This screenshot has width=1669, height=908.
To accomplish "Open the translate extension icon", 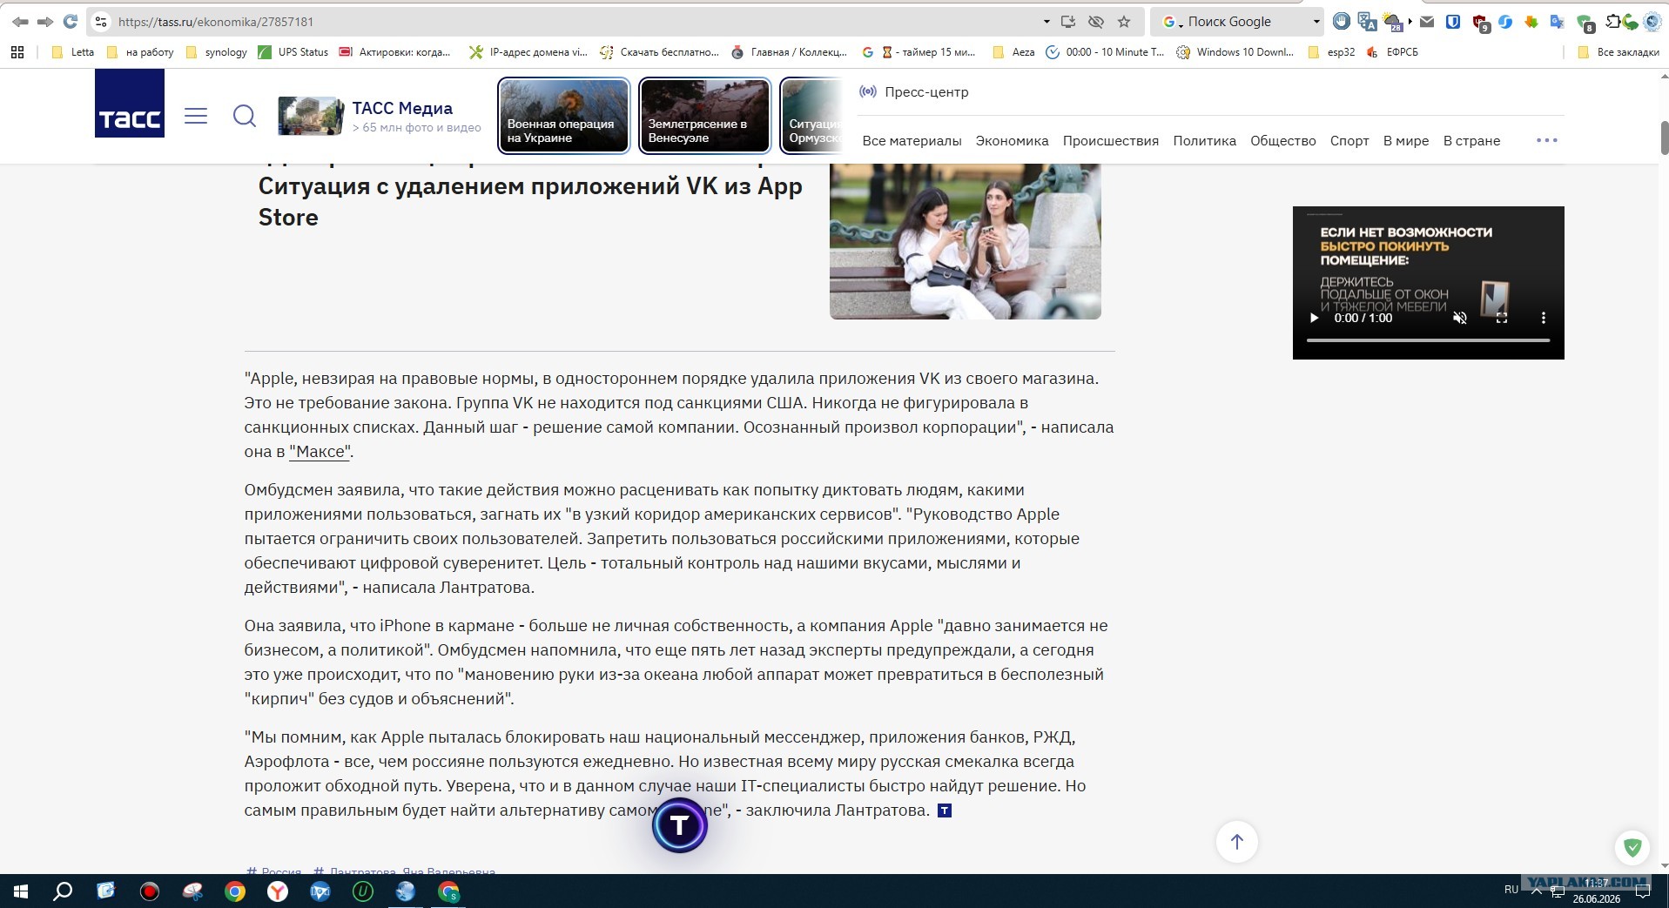I will pyautogui.click(x=1367, y=22).
